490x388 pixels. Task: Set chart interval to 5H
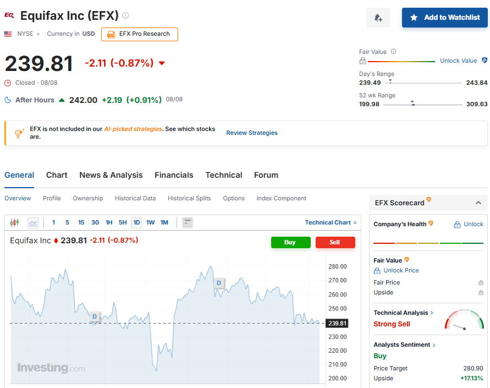(x=123, y=222)
